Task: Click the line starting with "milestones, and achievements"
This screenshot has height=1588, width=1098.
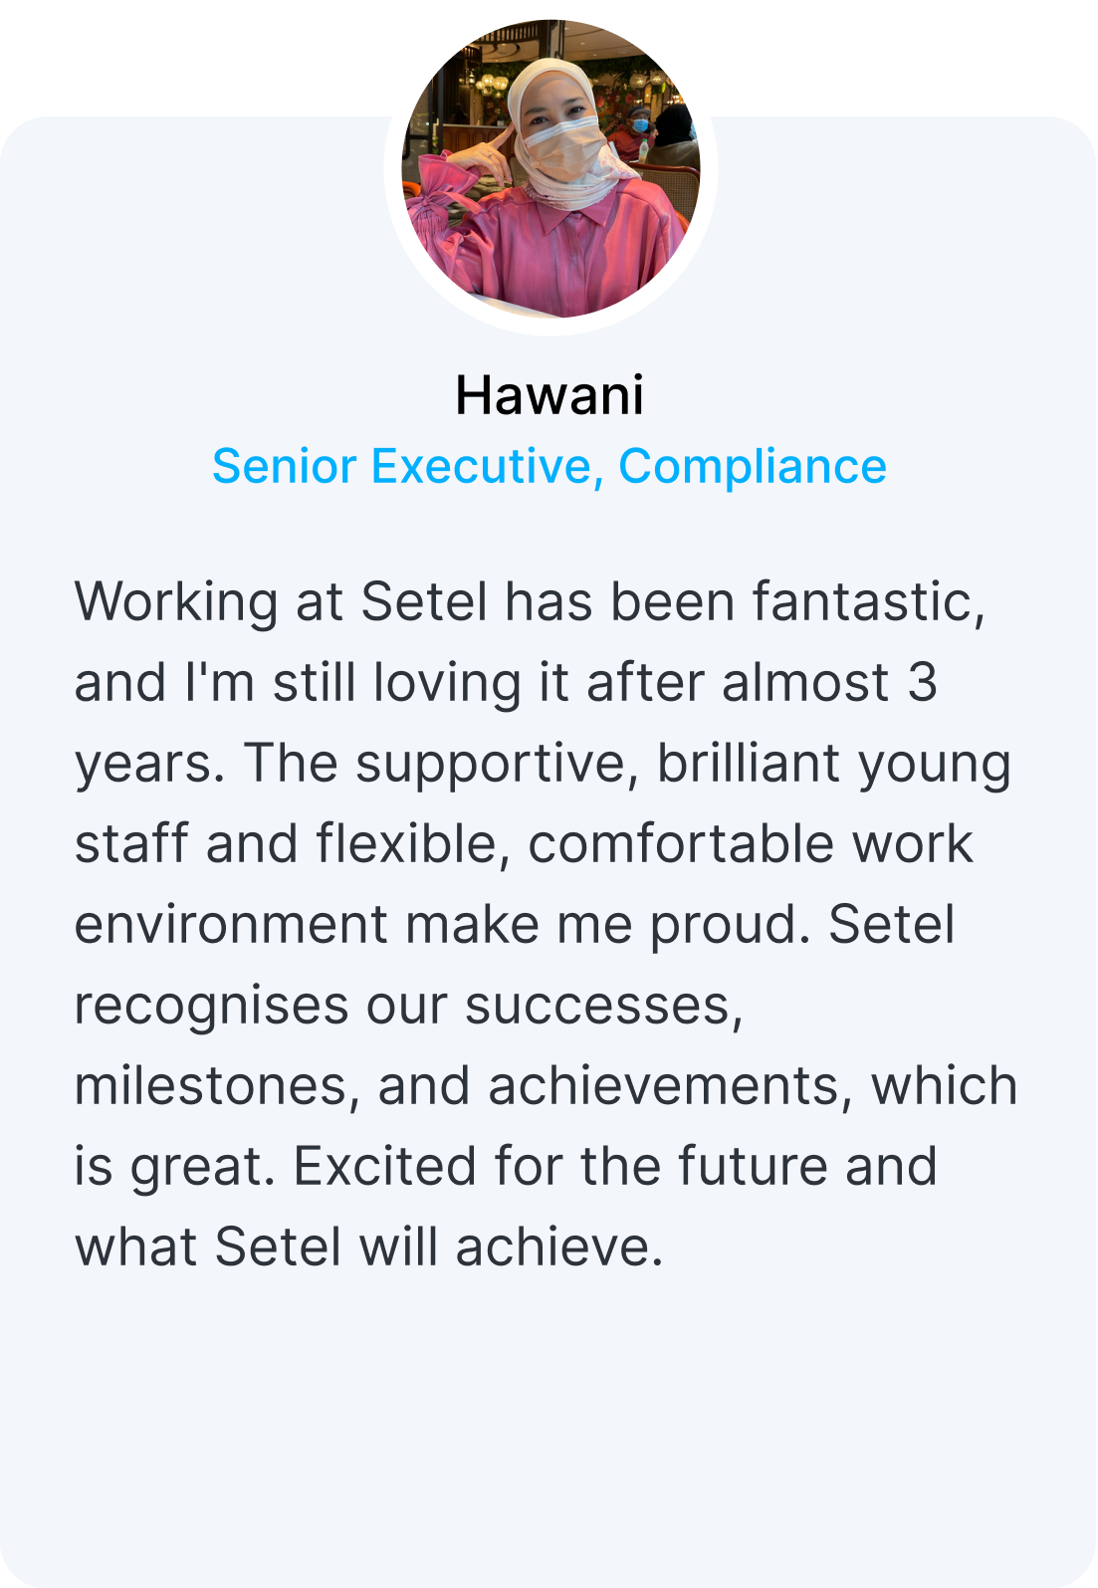Action: pos(547,1086)
